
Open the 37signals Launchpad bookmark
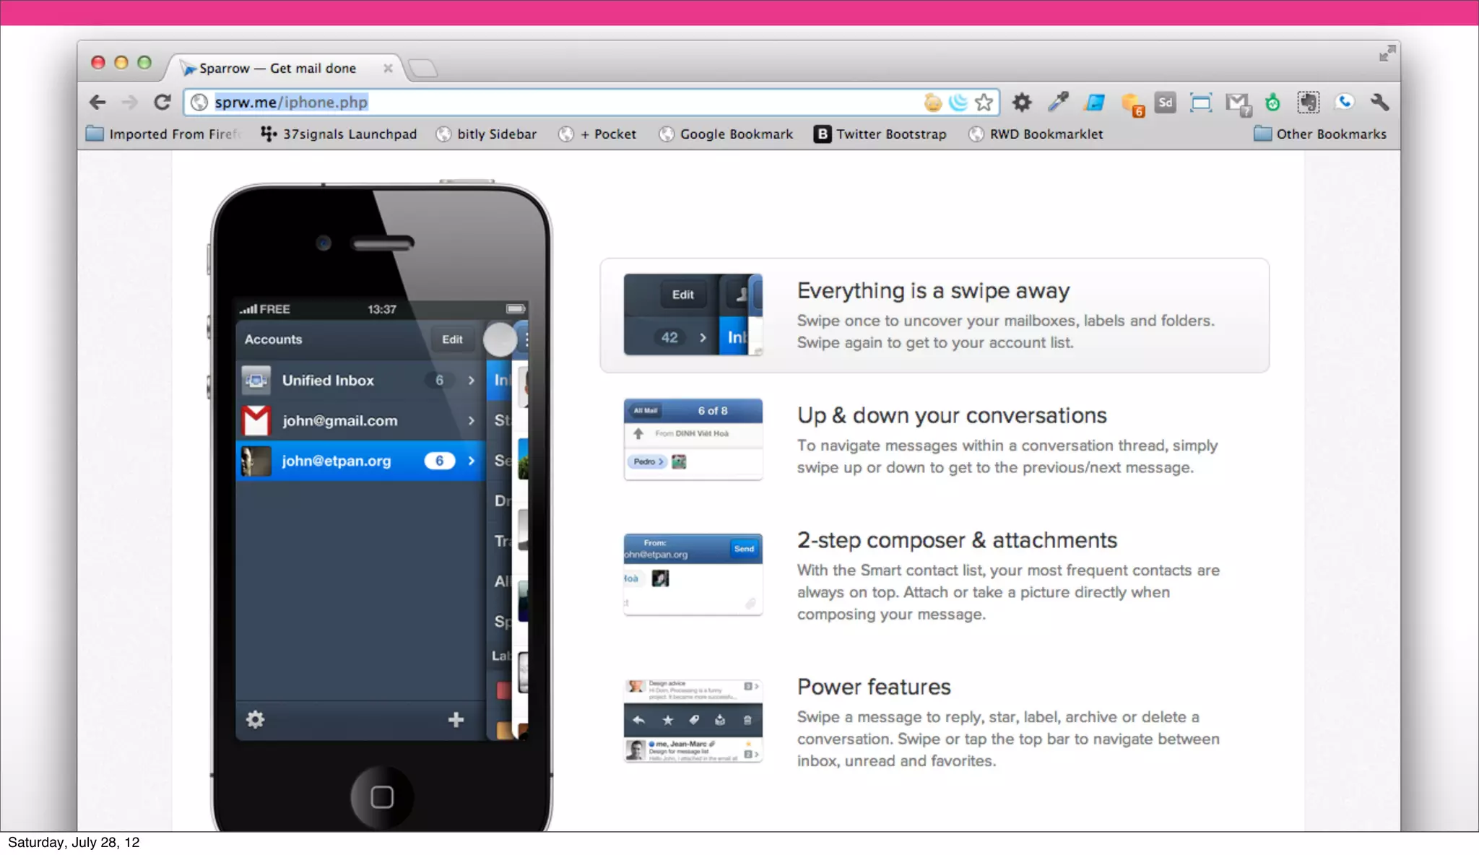(339, 134)
